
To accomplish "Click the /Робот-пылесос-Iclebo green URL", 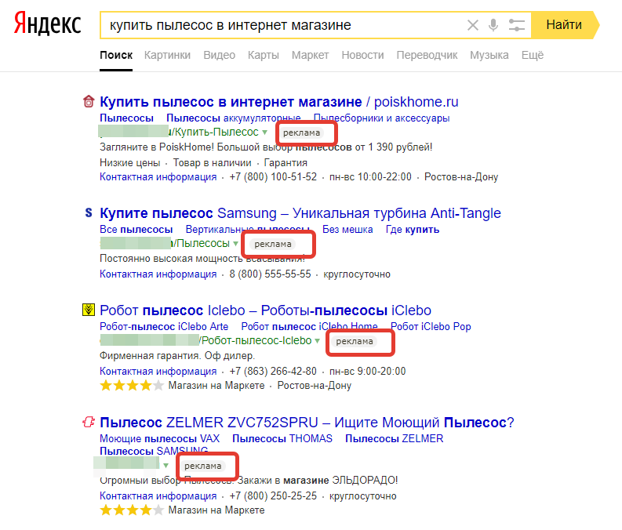I will point(256,340).
